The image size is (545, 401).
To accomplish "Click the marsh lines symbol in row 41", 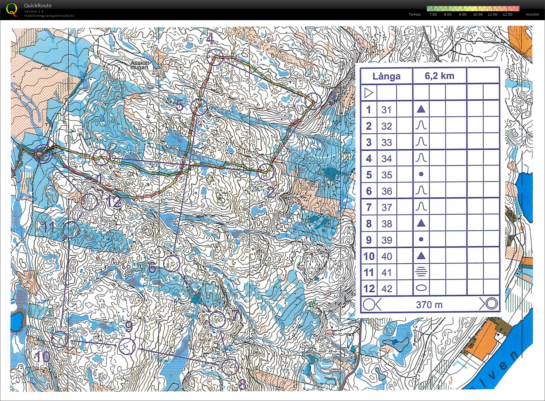I will tap(421, 272).
